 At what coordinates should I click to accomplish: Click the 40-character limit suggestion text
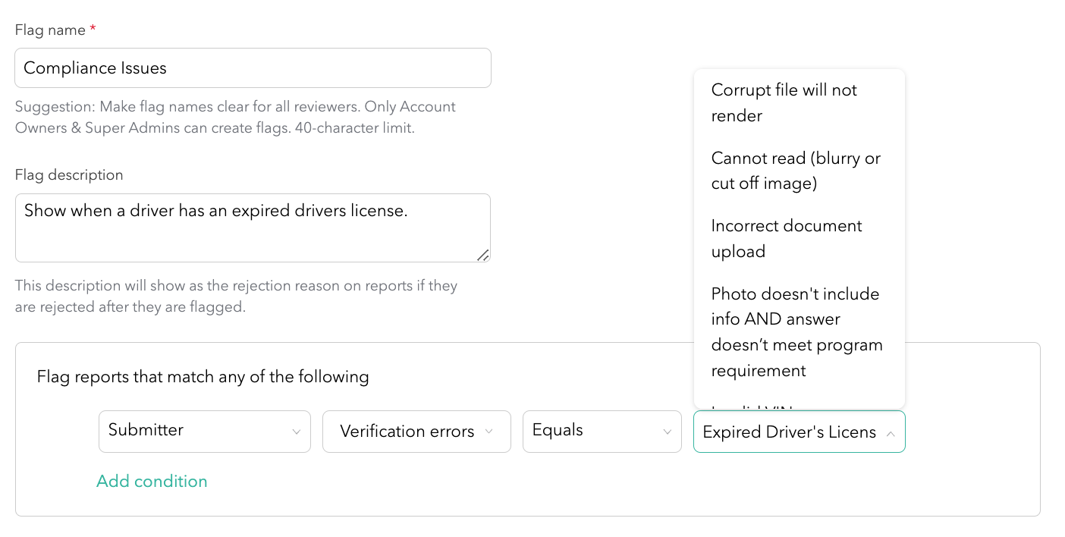pos(235,118)
